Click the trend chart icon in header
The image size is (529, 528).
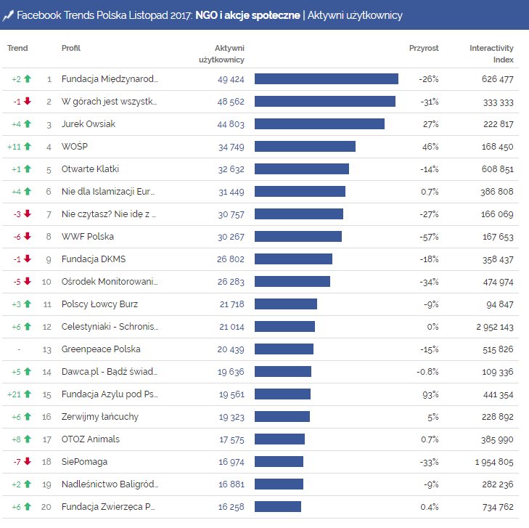(x=8, y=15)
